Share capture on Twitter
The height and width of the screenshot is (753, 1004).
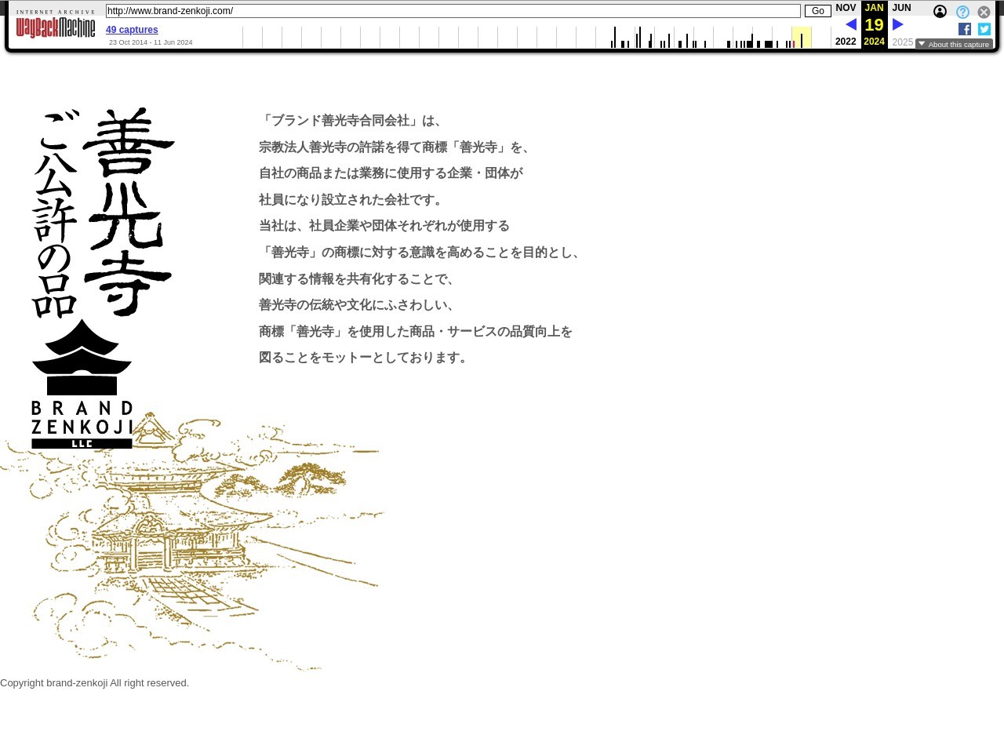point(984,29)
